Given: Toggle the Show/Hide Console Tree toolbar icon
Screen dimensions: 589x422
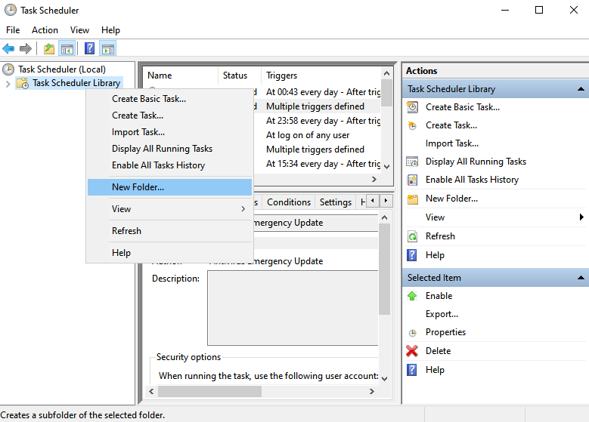Looking at the screenshot, I should 67,49.
